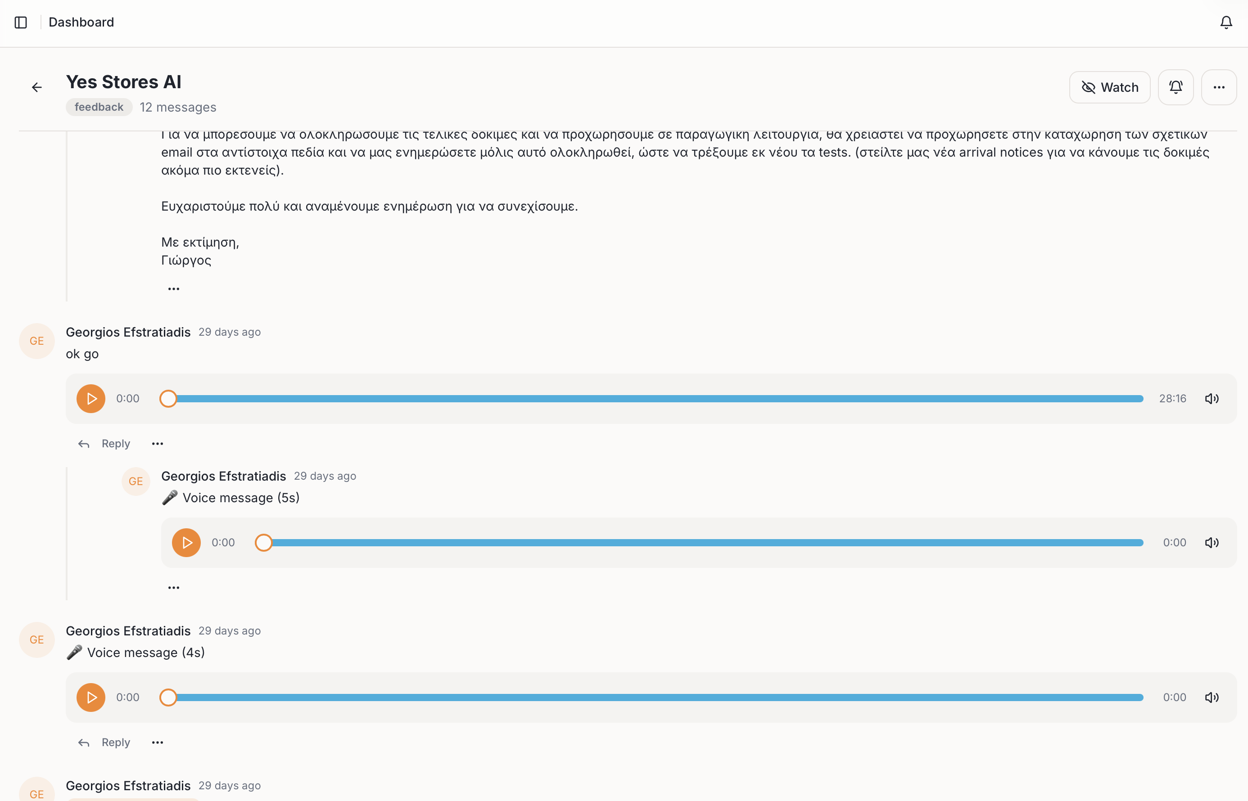
Task: Toggle Watch for this conversation
Action: pyautogui.click(x=1110, y=87)
